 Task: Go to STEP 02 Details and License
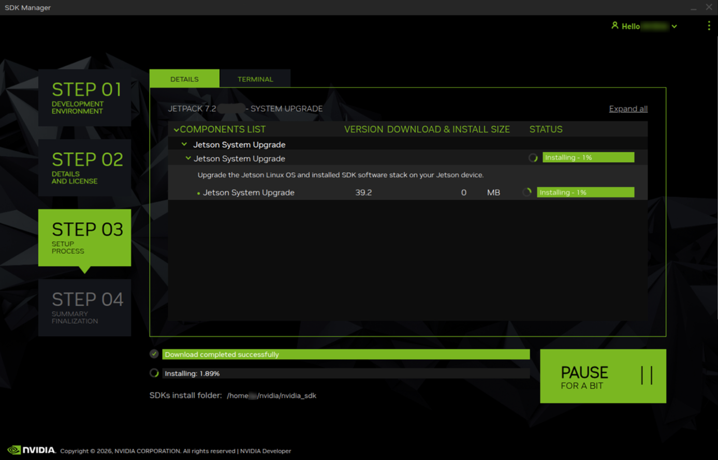coord(84,168)
